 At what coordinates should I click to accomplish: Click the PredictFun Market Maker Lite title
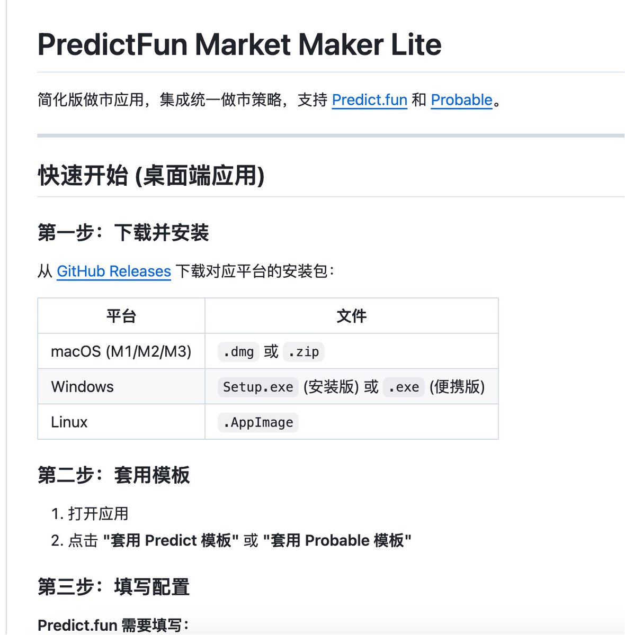click(x=239, y=44)
